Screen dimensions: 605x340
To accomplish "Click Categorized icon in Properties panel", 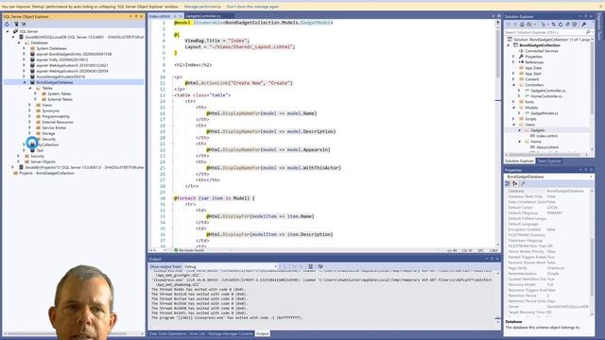I will [508, 183].
